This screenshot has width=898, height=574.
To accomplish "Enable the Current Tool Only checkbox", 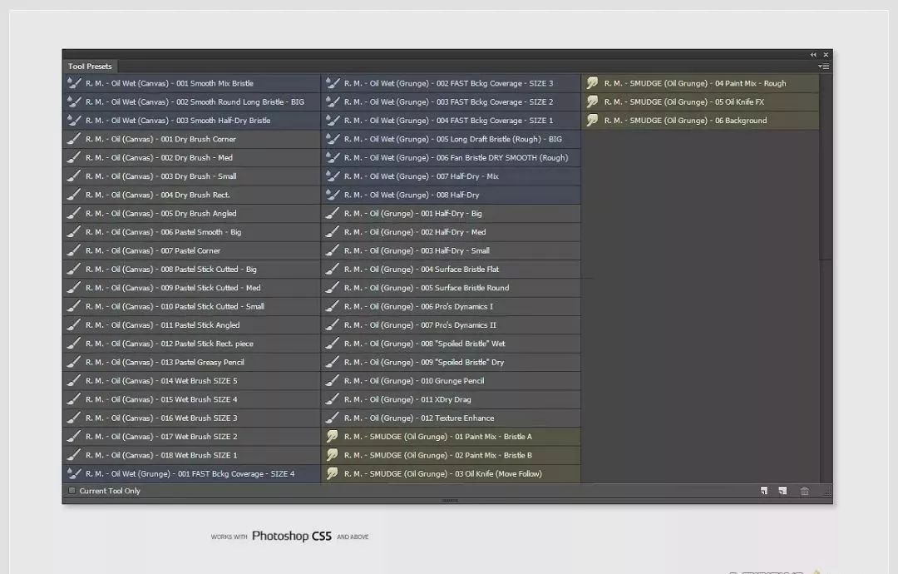I will (x=72, y=491).
